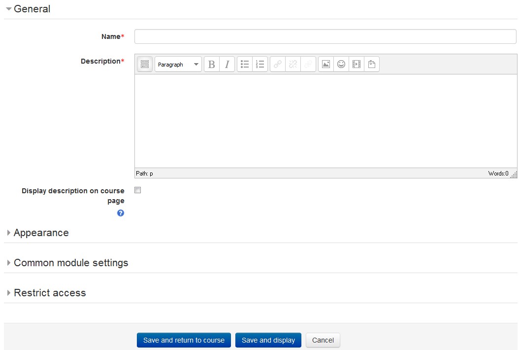Collapse the General section
This screenshot has width=519, height=350.
(x=32, y=9)
